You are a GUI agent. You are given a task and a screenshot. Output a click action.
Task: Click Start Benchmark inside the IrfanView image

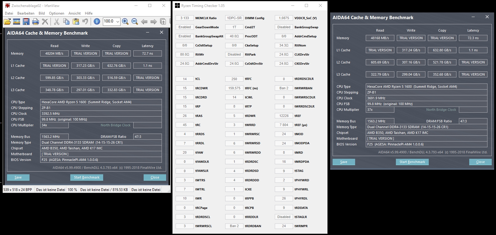tap(87, 177)
